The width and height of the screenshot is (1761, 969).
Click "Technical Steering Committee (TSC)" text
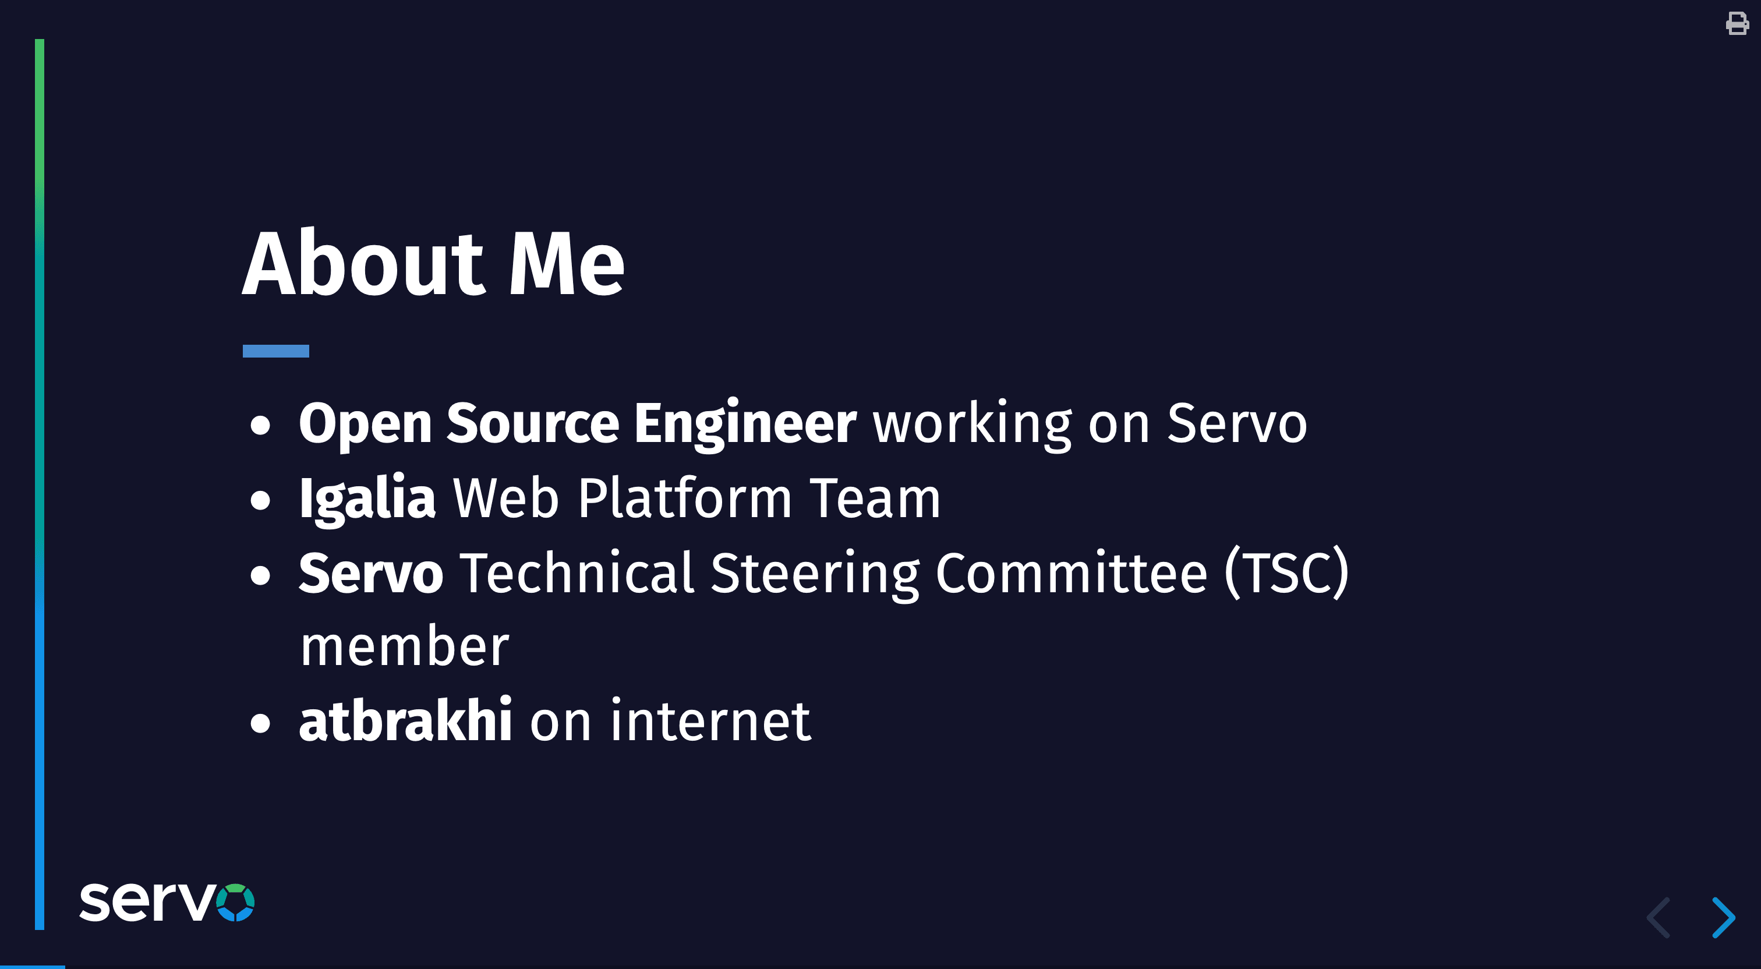904,573
